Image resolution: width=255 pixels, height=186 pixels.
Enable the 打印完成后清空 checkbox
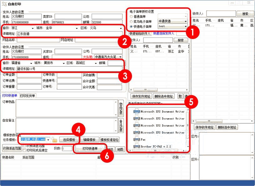pyautogui.click(x=24, y=150)
